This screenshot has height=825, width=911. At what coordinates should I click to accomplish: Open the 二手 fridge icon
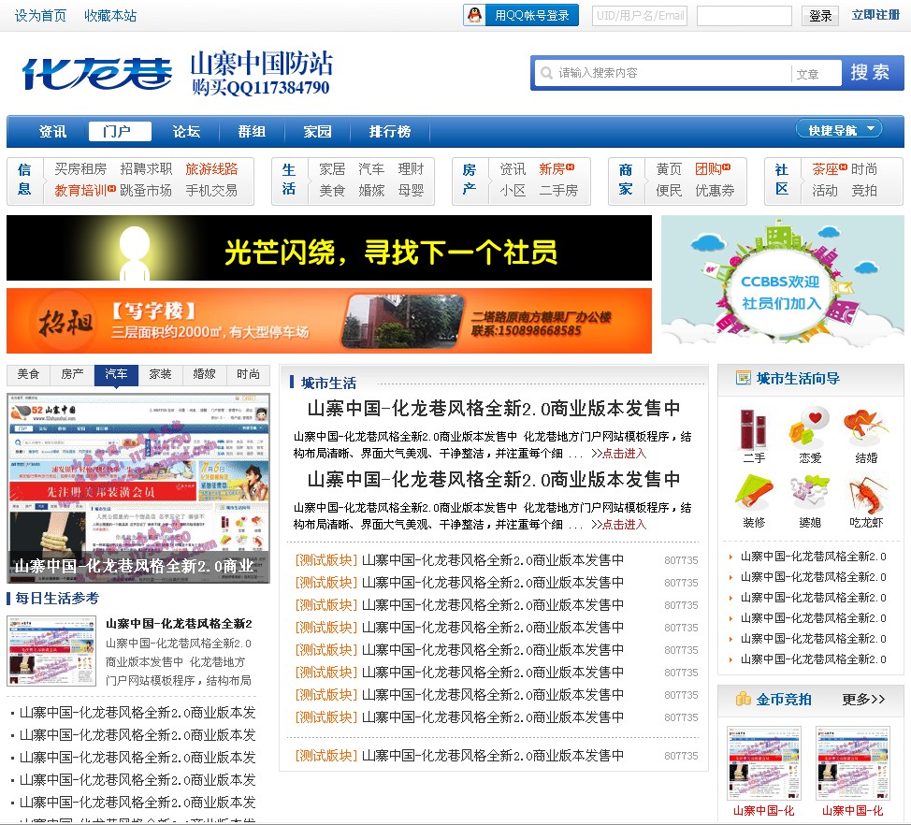coord(754,428)
